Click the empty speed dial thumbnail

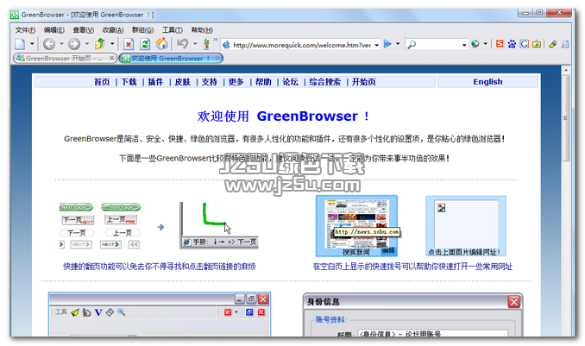tap(466, 226)
